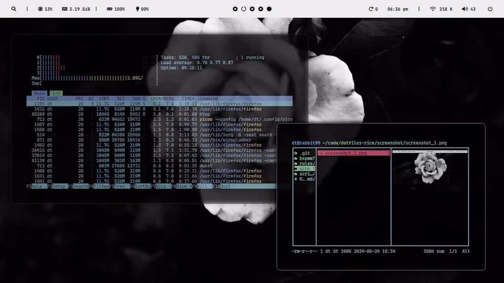Activate an empty workspace circle in the bar

pos(243,8)
